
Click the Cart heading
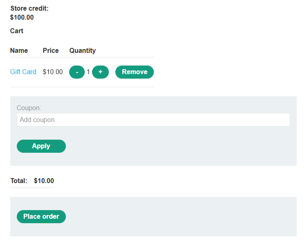(x=17, y=31)
